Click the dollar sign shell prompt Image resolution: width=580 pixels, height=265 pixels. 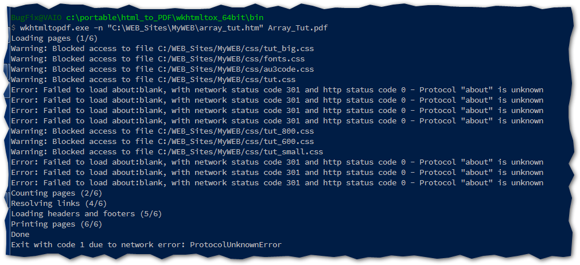click(x=13, y=28)
